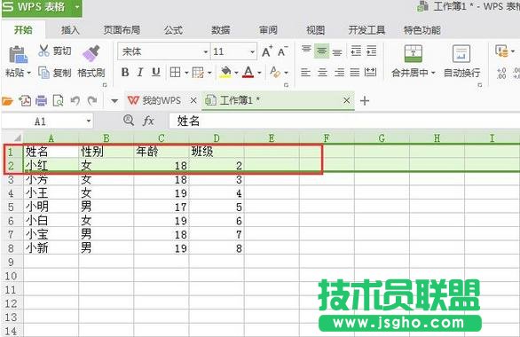
Task: Switch to the 审阅 ribbon tab
Action: tap(268, 30)
